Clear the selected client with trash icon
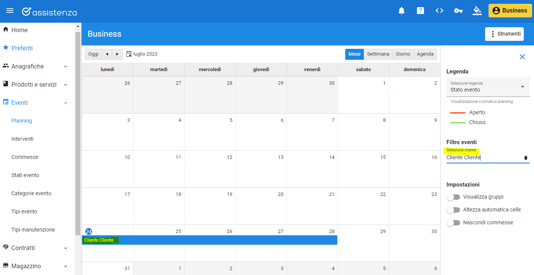534x275 pixels. [x=526, y=158]
